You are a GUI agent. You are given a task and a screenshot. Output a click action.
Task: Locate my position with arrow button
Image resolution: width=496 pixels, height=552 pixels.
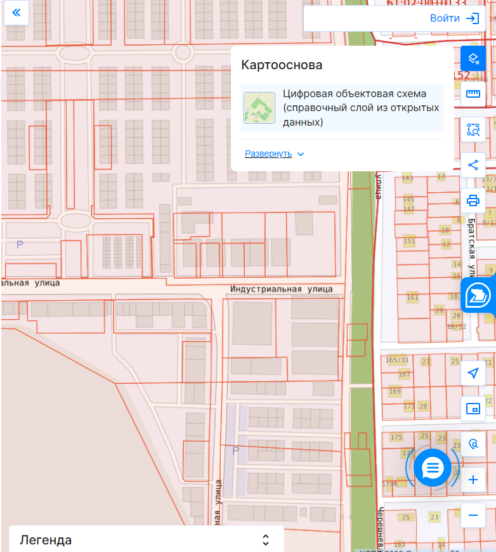coord(473,373)
